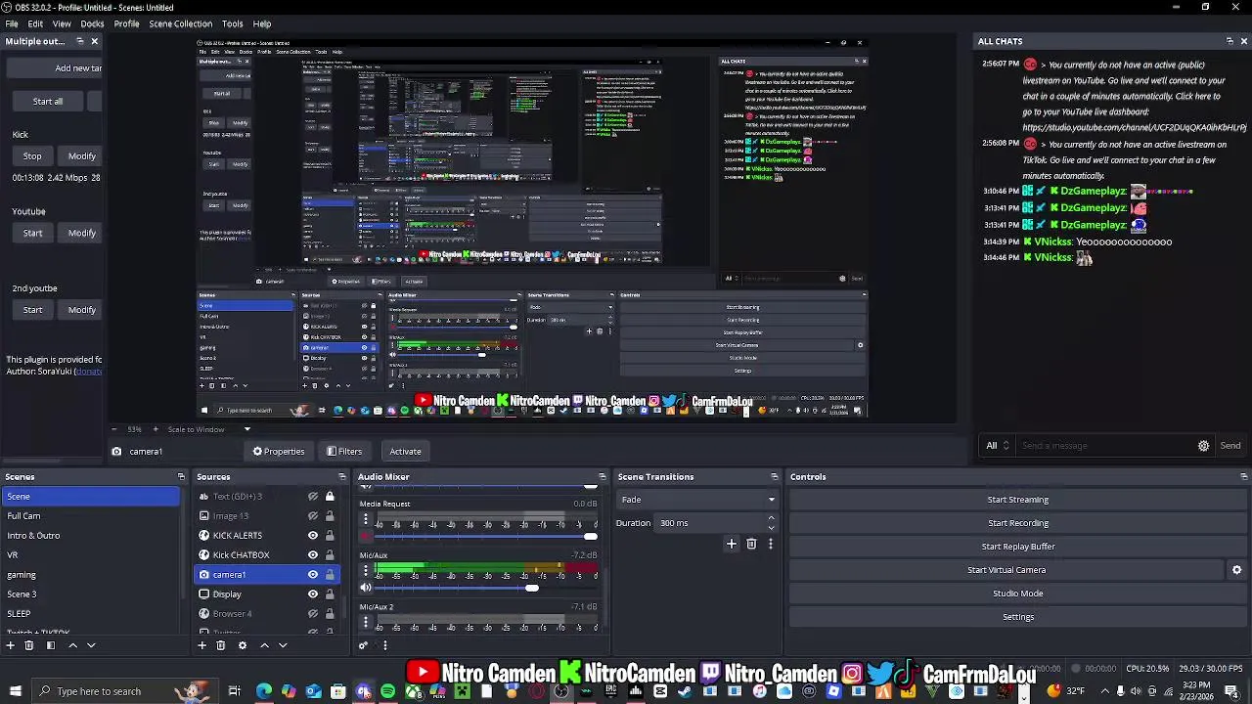Undock the Controls panel
Image resolution: width=1252 pixels, height=704 pixels.
[x=1243, y=477]
